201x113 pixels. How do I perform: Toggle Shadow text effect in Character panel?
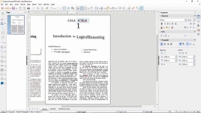176,24
